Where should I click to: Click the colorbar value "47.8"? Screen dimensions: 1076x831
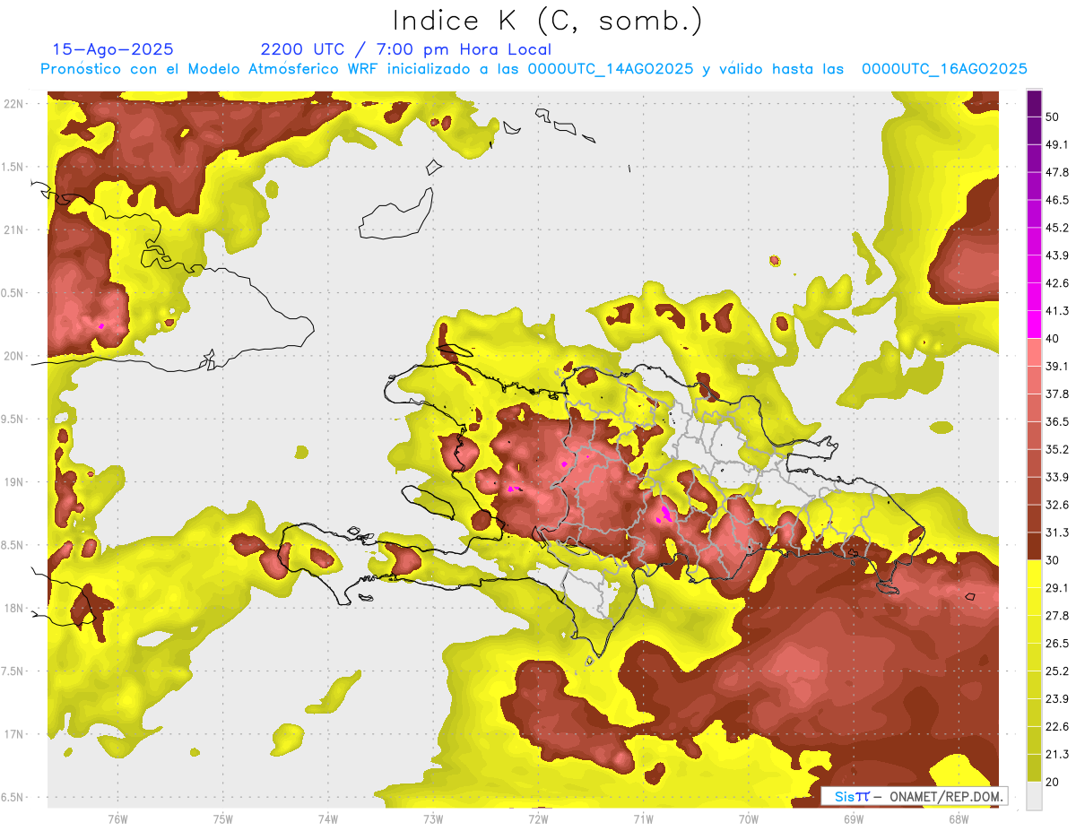tap(1057, 172)
